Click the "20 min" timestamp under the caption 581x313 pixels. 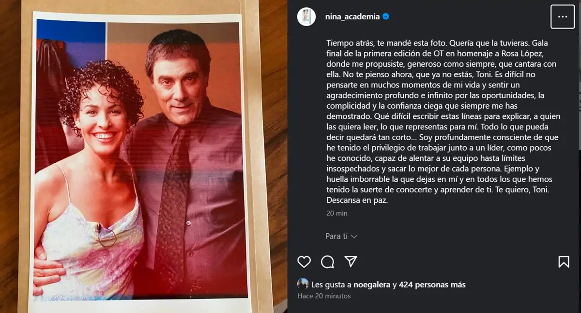click(x=336, y=213)
